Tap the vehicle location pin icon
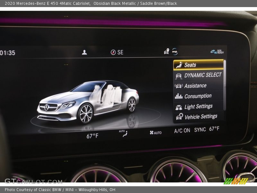The width and height of the screenshot is (257, 193). pyautogui.click(x=166, y=51)
